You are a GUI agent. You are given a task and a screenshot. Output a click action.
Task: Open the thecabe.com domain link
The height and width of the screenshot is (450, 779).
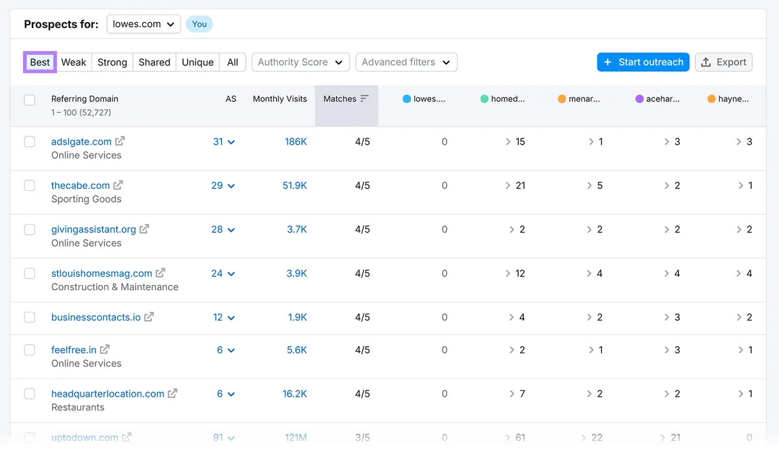[x=80, y=186]
